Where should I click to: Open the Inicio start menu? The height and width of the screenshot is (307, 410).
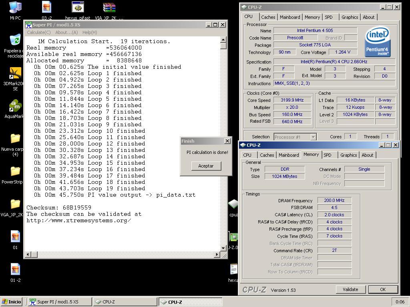click(11, 302)
